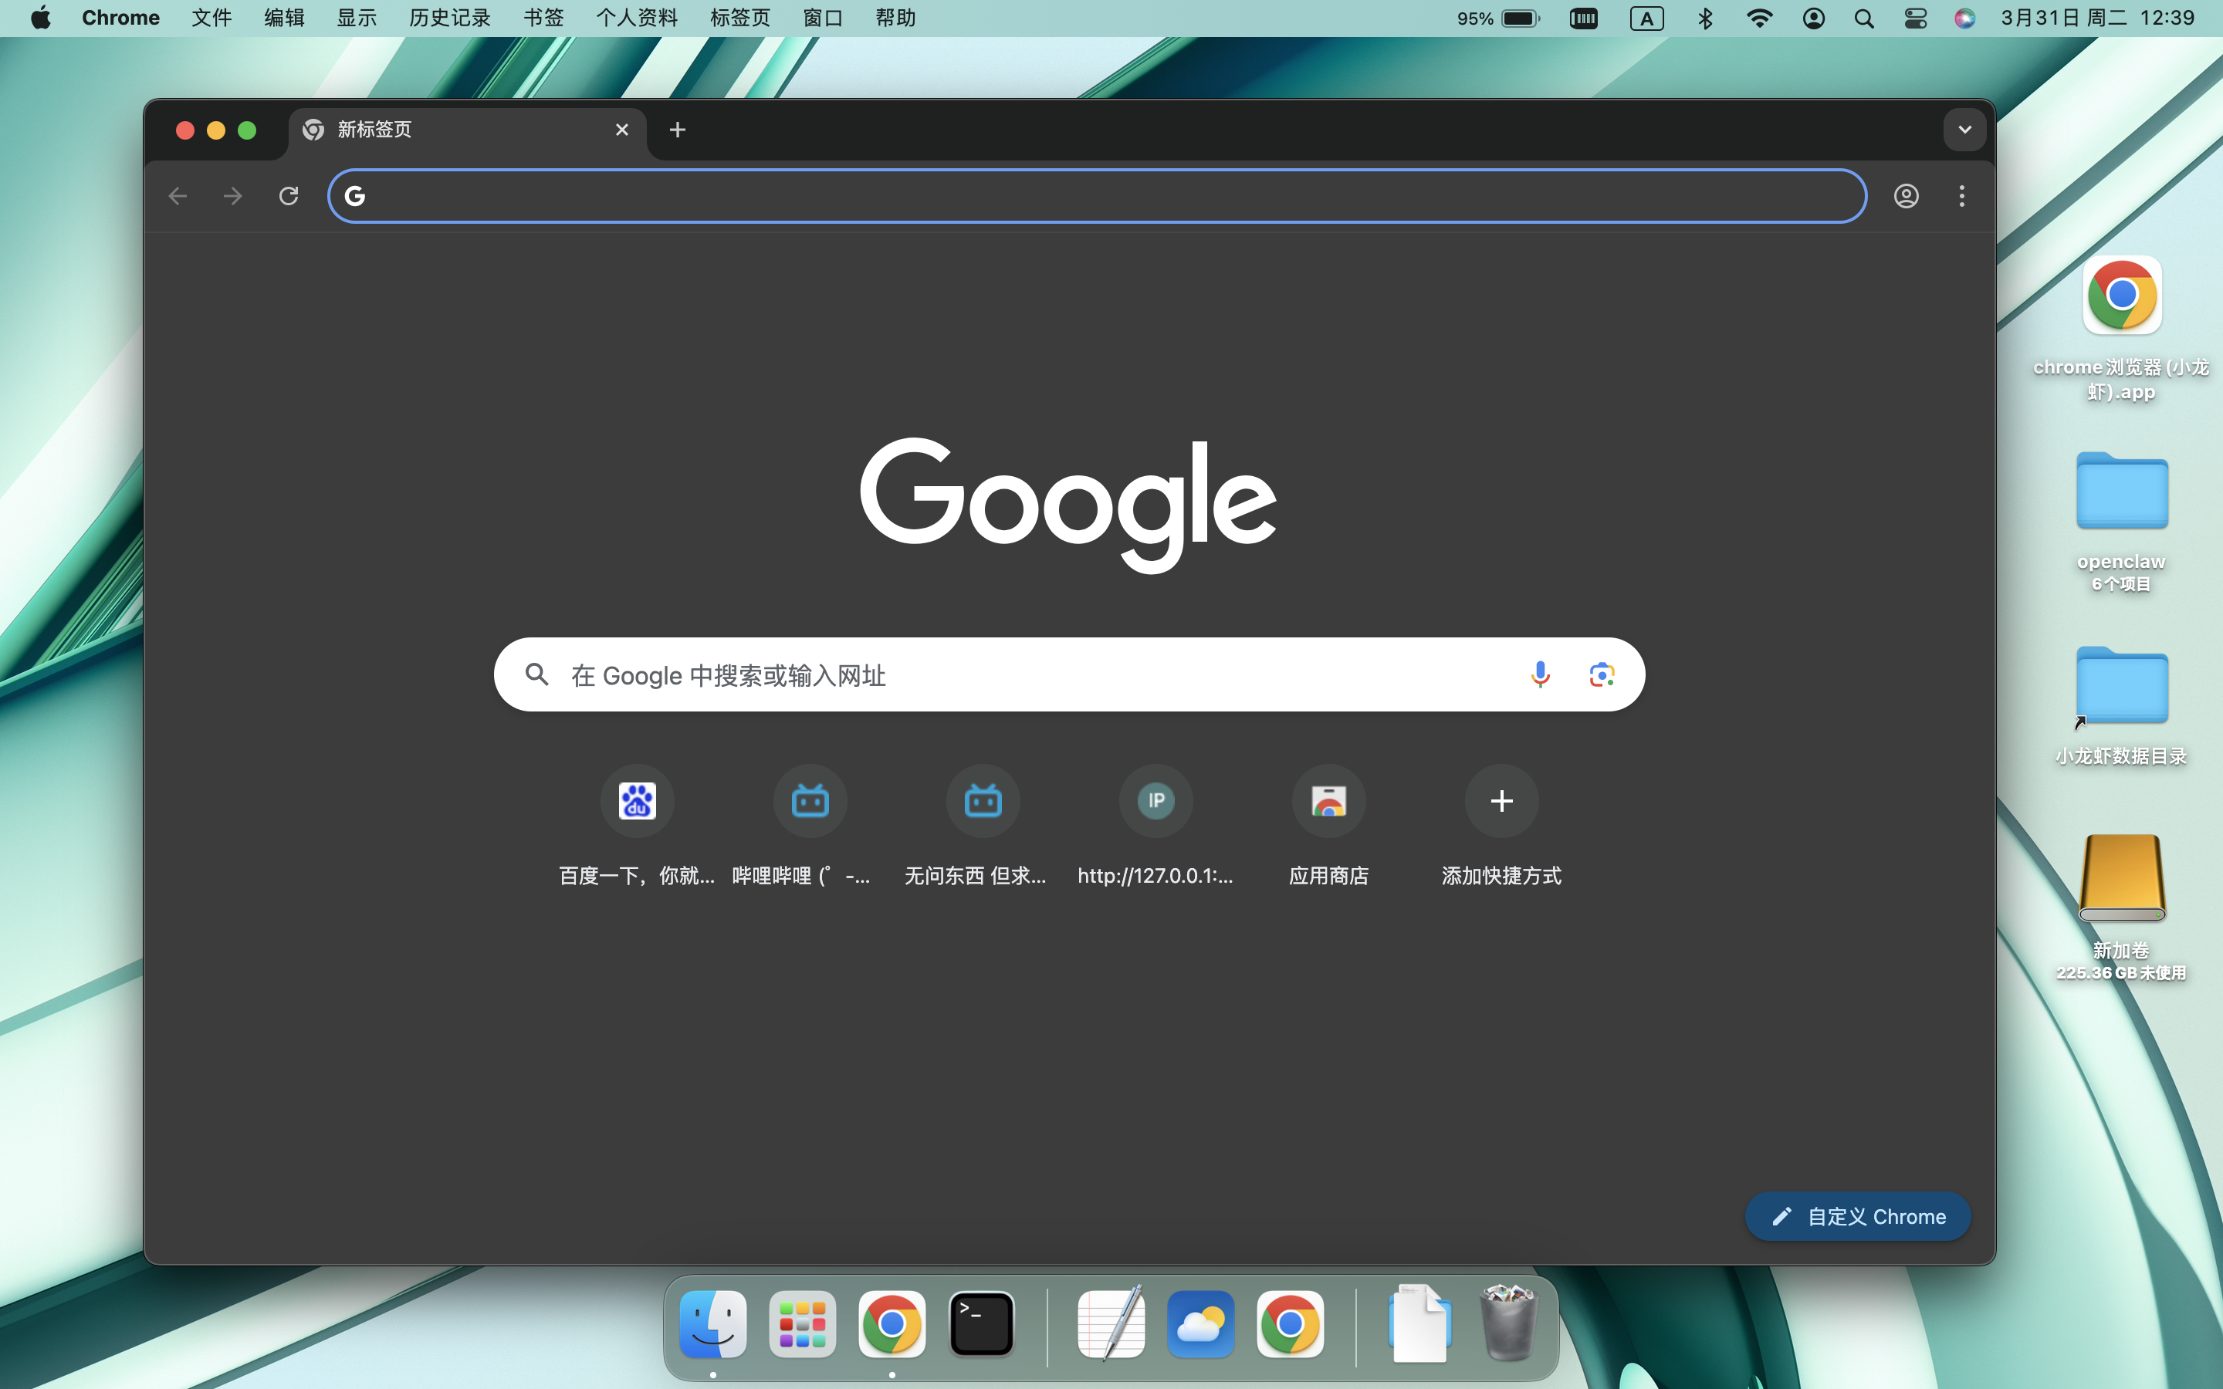The image size is (2223, 1389).
Task: Open macOS Control Center toggles icon
Action: (1915, 19)
